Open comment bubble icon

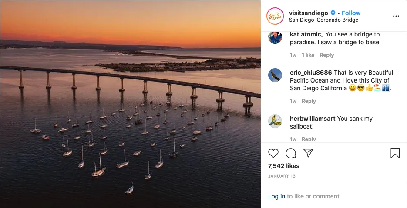coord(291,153)
